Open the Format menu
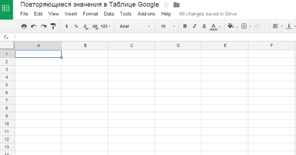 coord(90,14)
